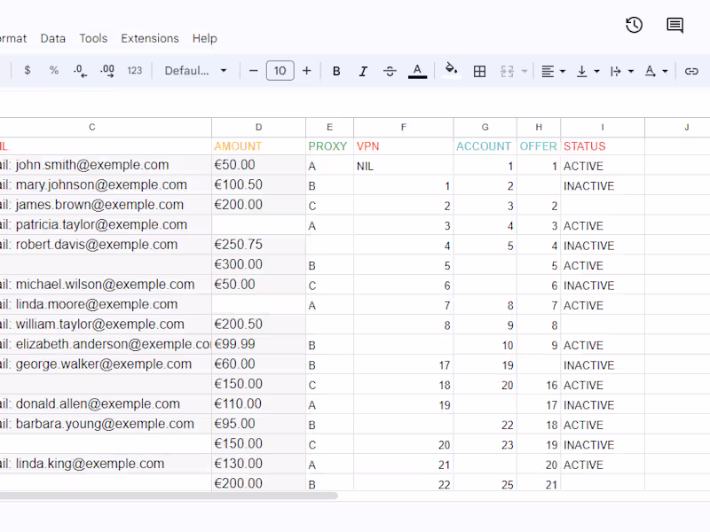Toggle italic formatting
This screenshot has height=532, width=710.
pyautogui.click(x=363, y=71)
